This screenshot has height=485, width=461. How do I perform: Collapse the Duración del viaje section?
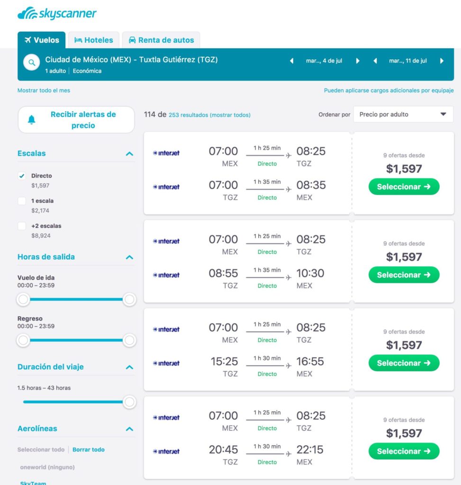click(130, 367)
